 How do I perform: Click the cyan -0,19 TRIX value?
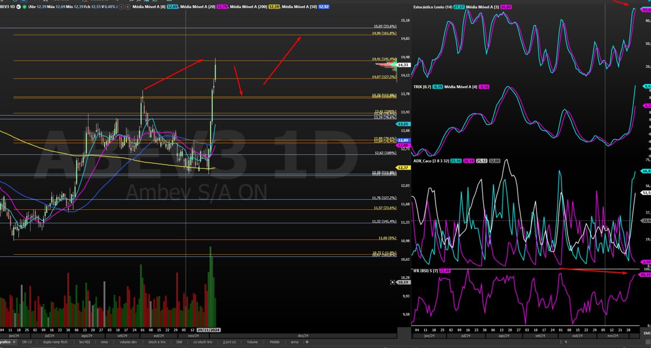[438, 87]
